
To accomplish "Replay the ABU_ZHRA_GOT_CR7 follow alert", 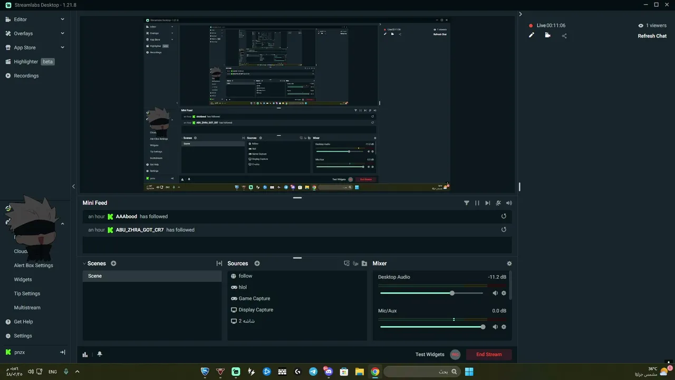I will tap(504, 230).
